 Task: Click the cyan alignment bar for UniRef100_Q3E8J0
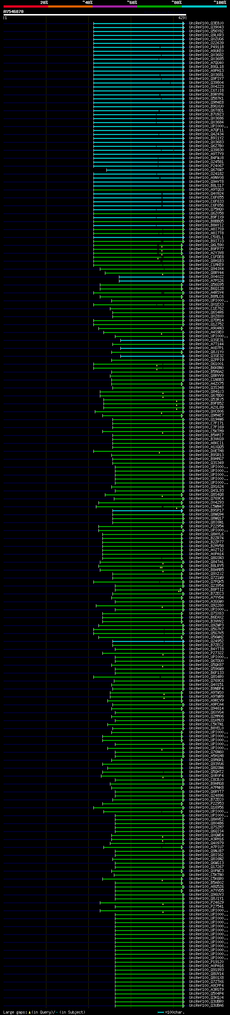click(139, 23)
